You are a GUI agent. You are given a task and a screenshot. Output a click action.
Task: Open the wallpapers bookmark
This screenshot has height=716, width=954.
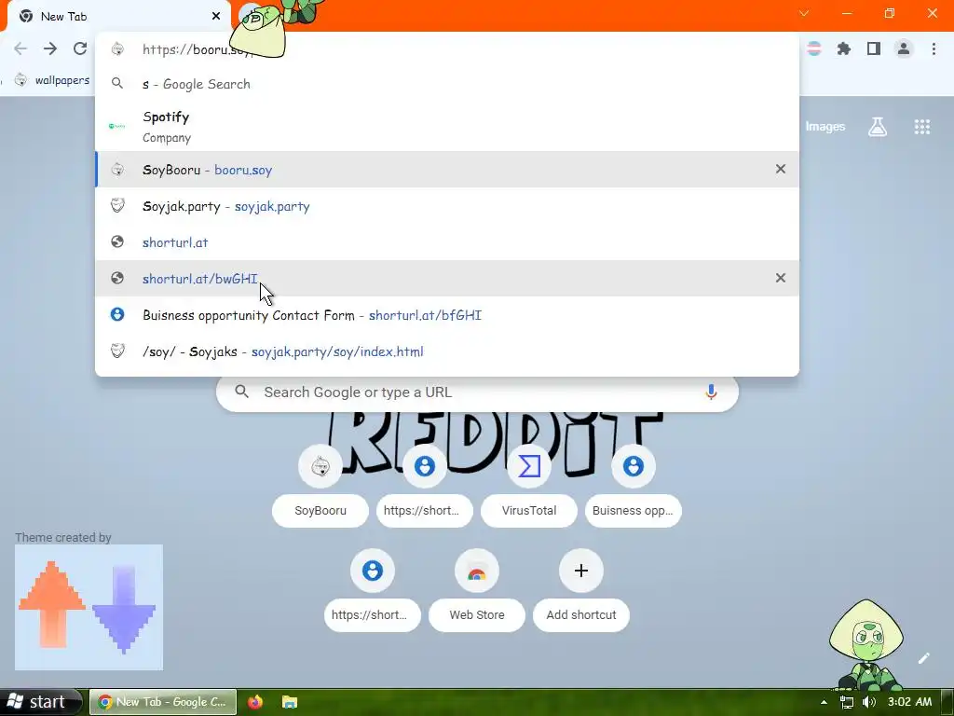click(52, 80)
